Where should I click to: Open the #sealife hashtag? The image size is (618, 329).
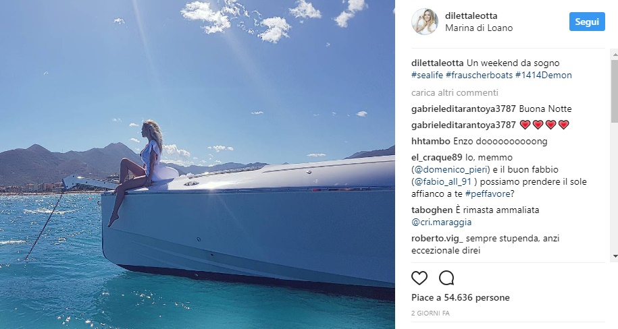[428, 75]
